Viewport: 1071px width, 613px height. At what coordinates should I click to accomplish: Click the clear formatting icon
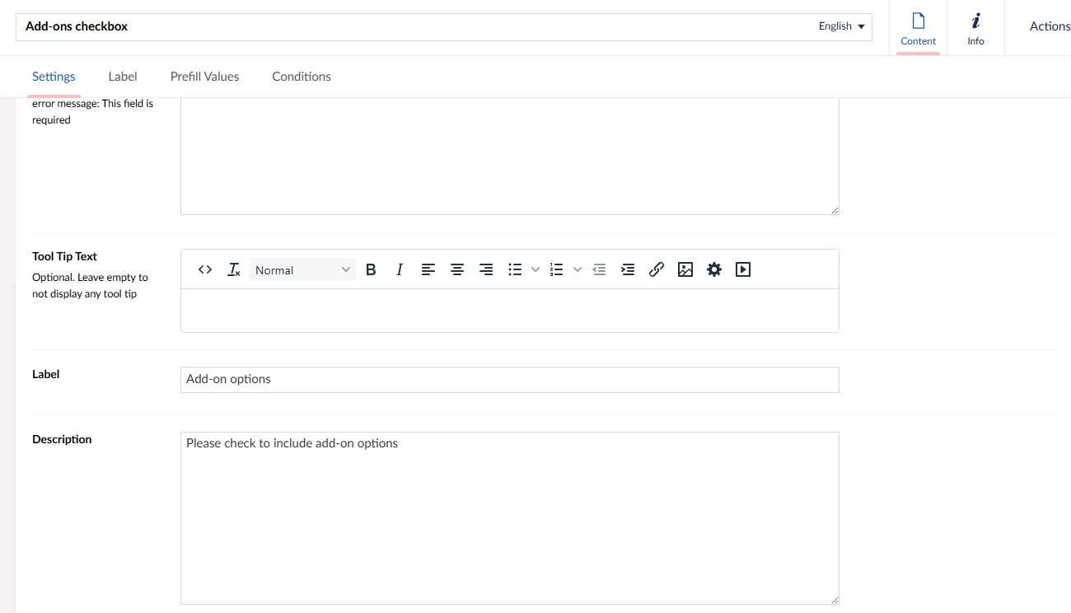[x=234, y=269]
